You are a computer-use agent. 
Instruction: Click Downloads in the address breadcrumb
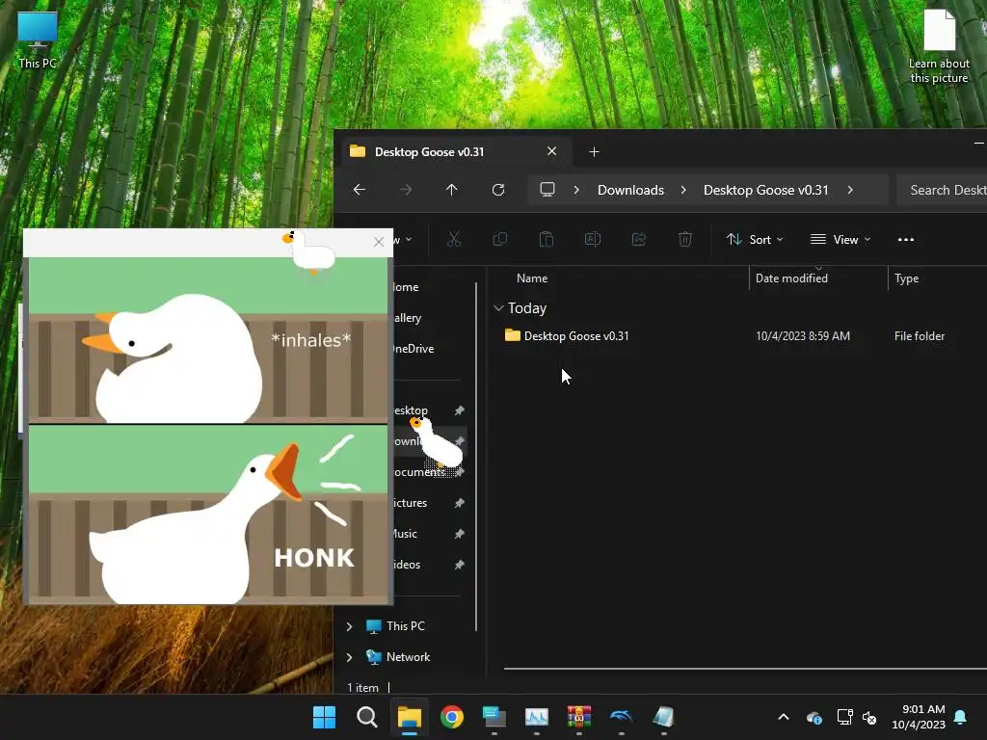[630, 190]
